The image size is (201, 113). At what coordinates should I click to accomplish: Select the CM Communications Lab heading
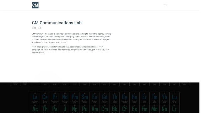[57, 23]
